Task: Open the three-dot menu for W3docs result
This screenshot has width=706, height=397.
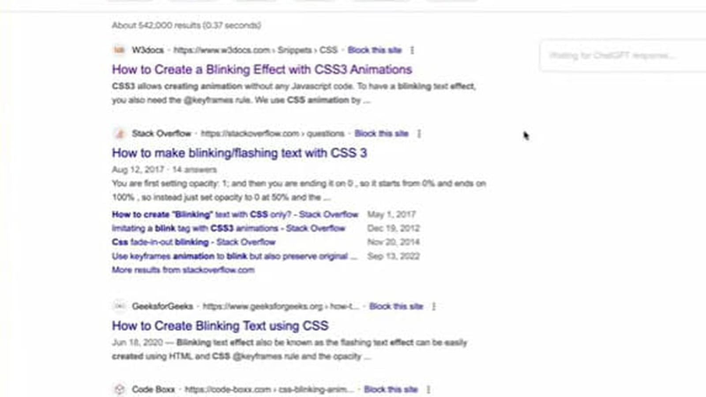Action: pos(412,50)
